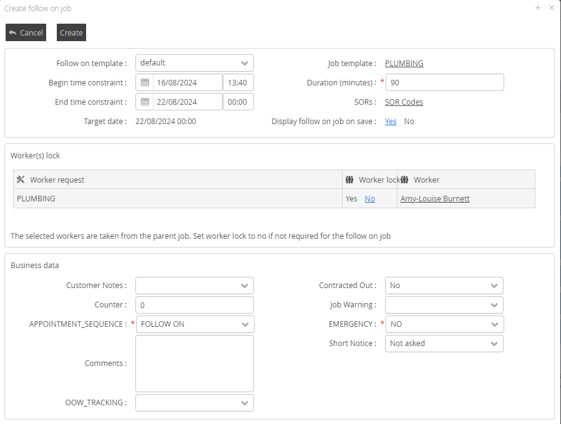Click the end time constraint calendar icon
The image size is (561, 424).
(x=145, y=102)
